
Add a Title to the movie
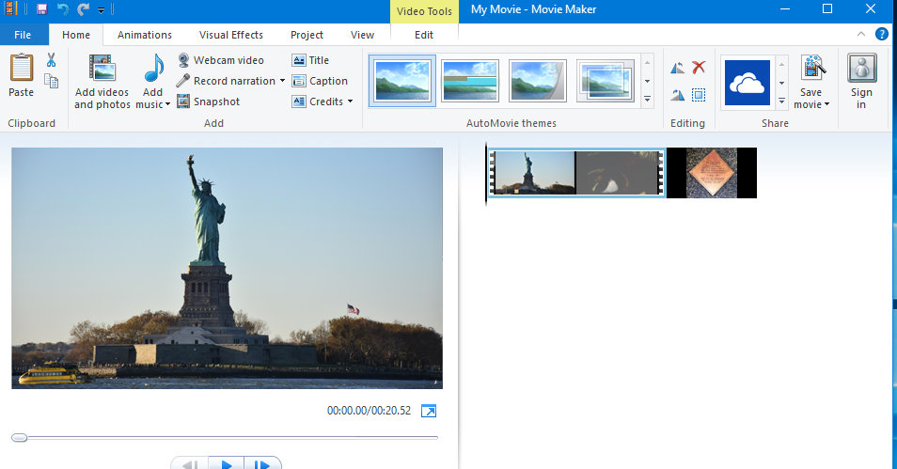click(310, 60)
